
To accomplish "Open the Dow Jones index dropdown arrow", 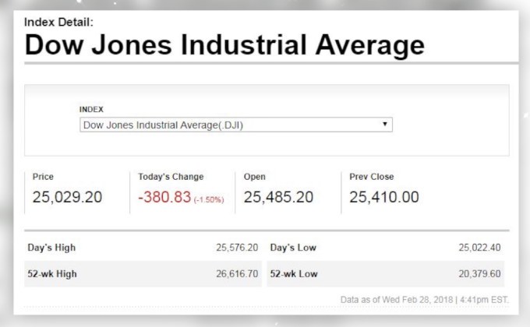I will 385,125.
